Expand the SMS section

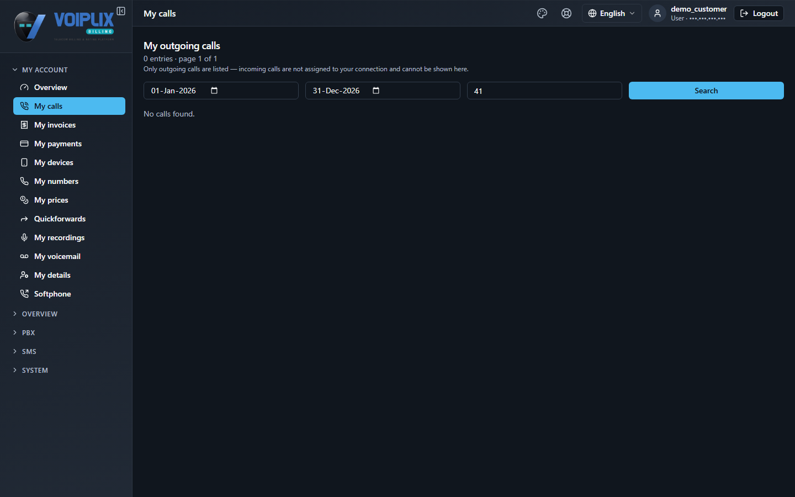[x=24, y=351]
